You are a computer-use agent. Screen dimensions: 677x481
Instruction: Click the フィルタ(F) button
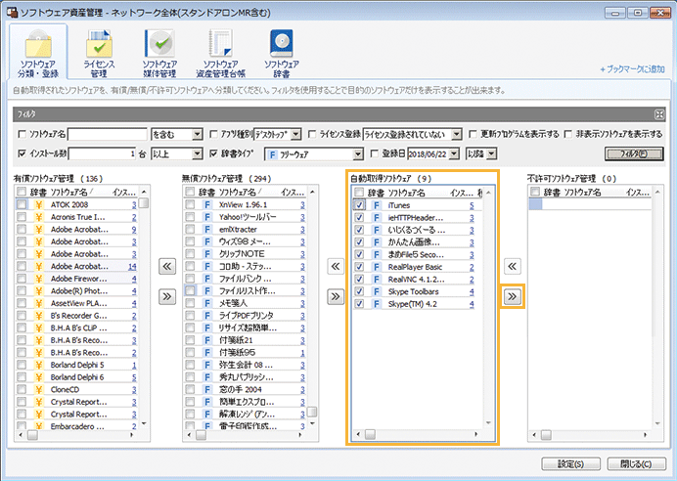pos(634,153)
